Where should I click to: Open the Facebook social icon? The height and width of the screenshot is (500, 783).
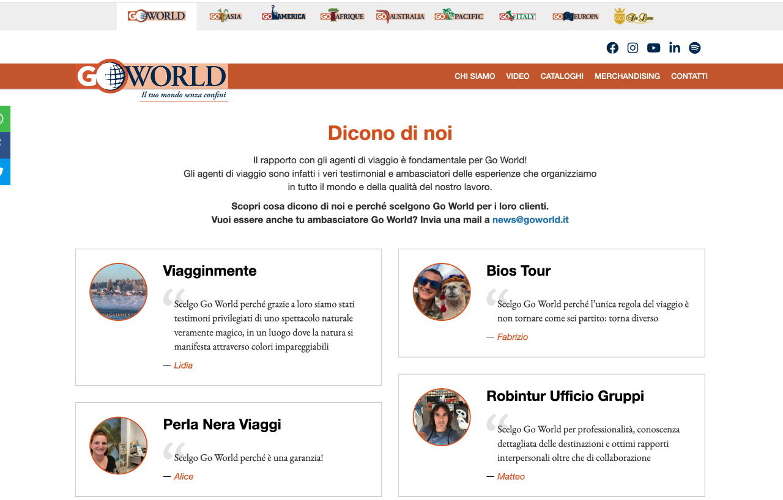coord(612,48)
